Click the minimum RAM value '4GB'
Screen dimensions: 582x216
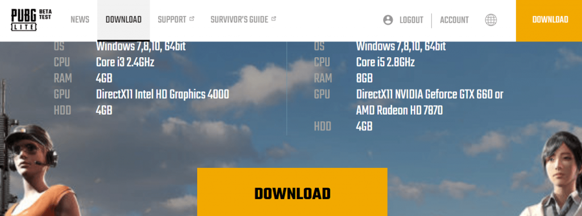104,79
